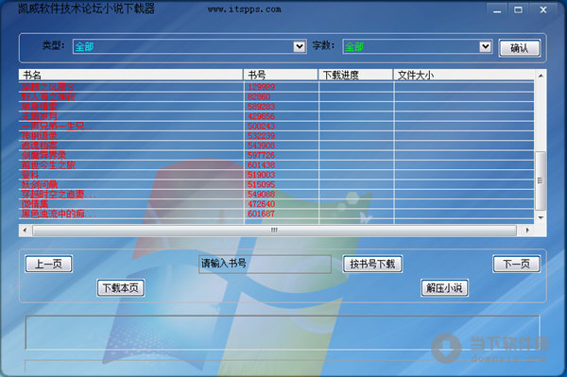Click the 下载本页 button
Screen dimensions: 567x377
click(121, 288)
